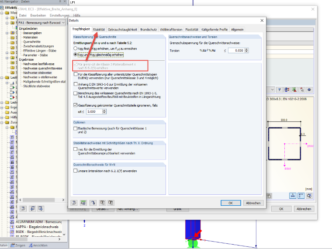This screenshot has height=249, width=332.
Task: Toggle principal axes display icon
Action: point(301,196)
